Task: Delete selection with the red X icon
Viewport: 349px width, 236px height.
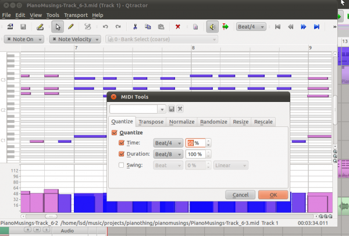Action: pos(177,27)
